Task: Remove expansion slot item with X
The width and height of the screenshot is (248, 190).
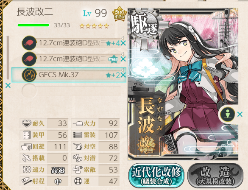Action: tap(240, 114)
